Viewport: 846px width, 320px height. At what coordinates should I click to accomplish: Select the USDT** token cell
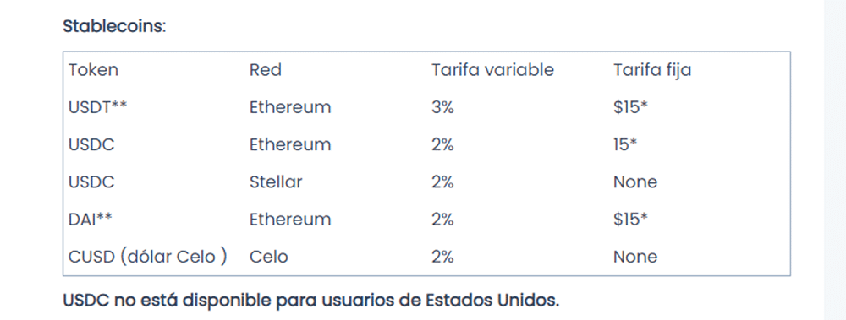[x=97, y=107]
